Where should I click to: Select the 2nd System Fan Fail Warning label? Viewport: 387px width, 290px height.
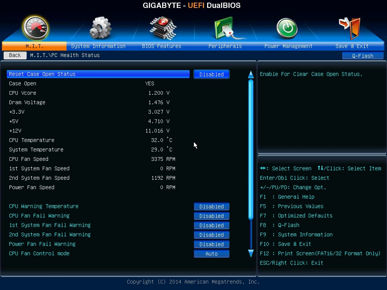(50, 234)
